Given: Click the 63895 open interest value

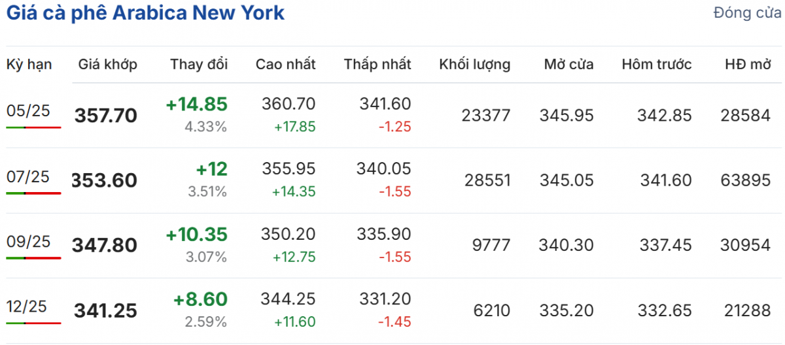Looking at the screenshot, I should 746,180.
